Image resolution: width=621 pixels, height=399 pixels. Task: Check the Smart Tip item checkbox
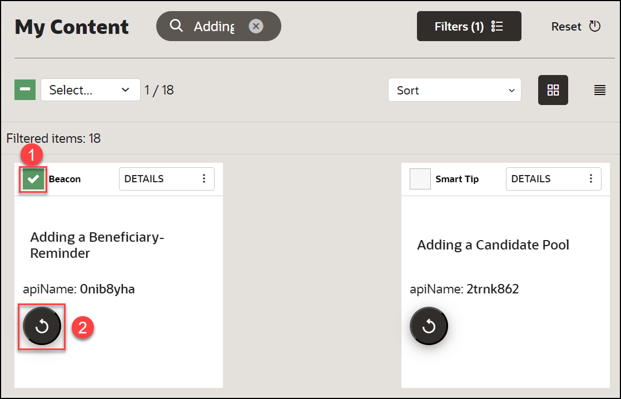(420, 179)
